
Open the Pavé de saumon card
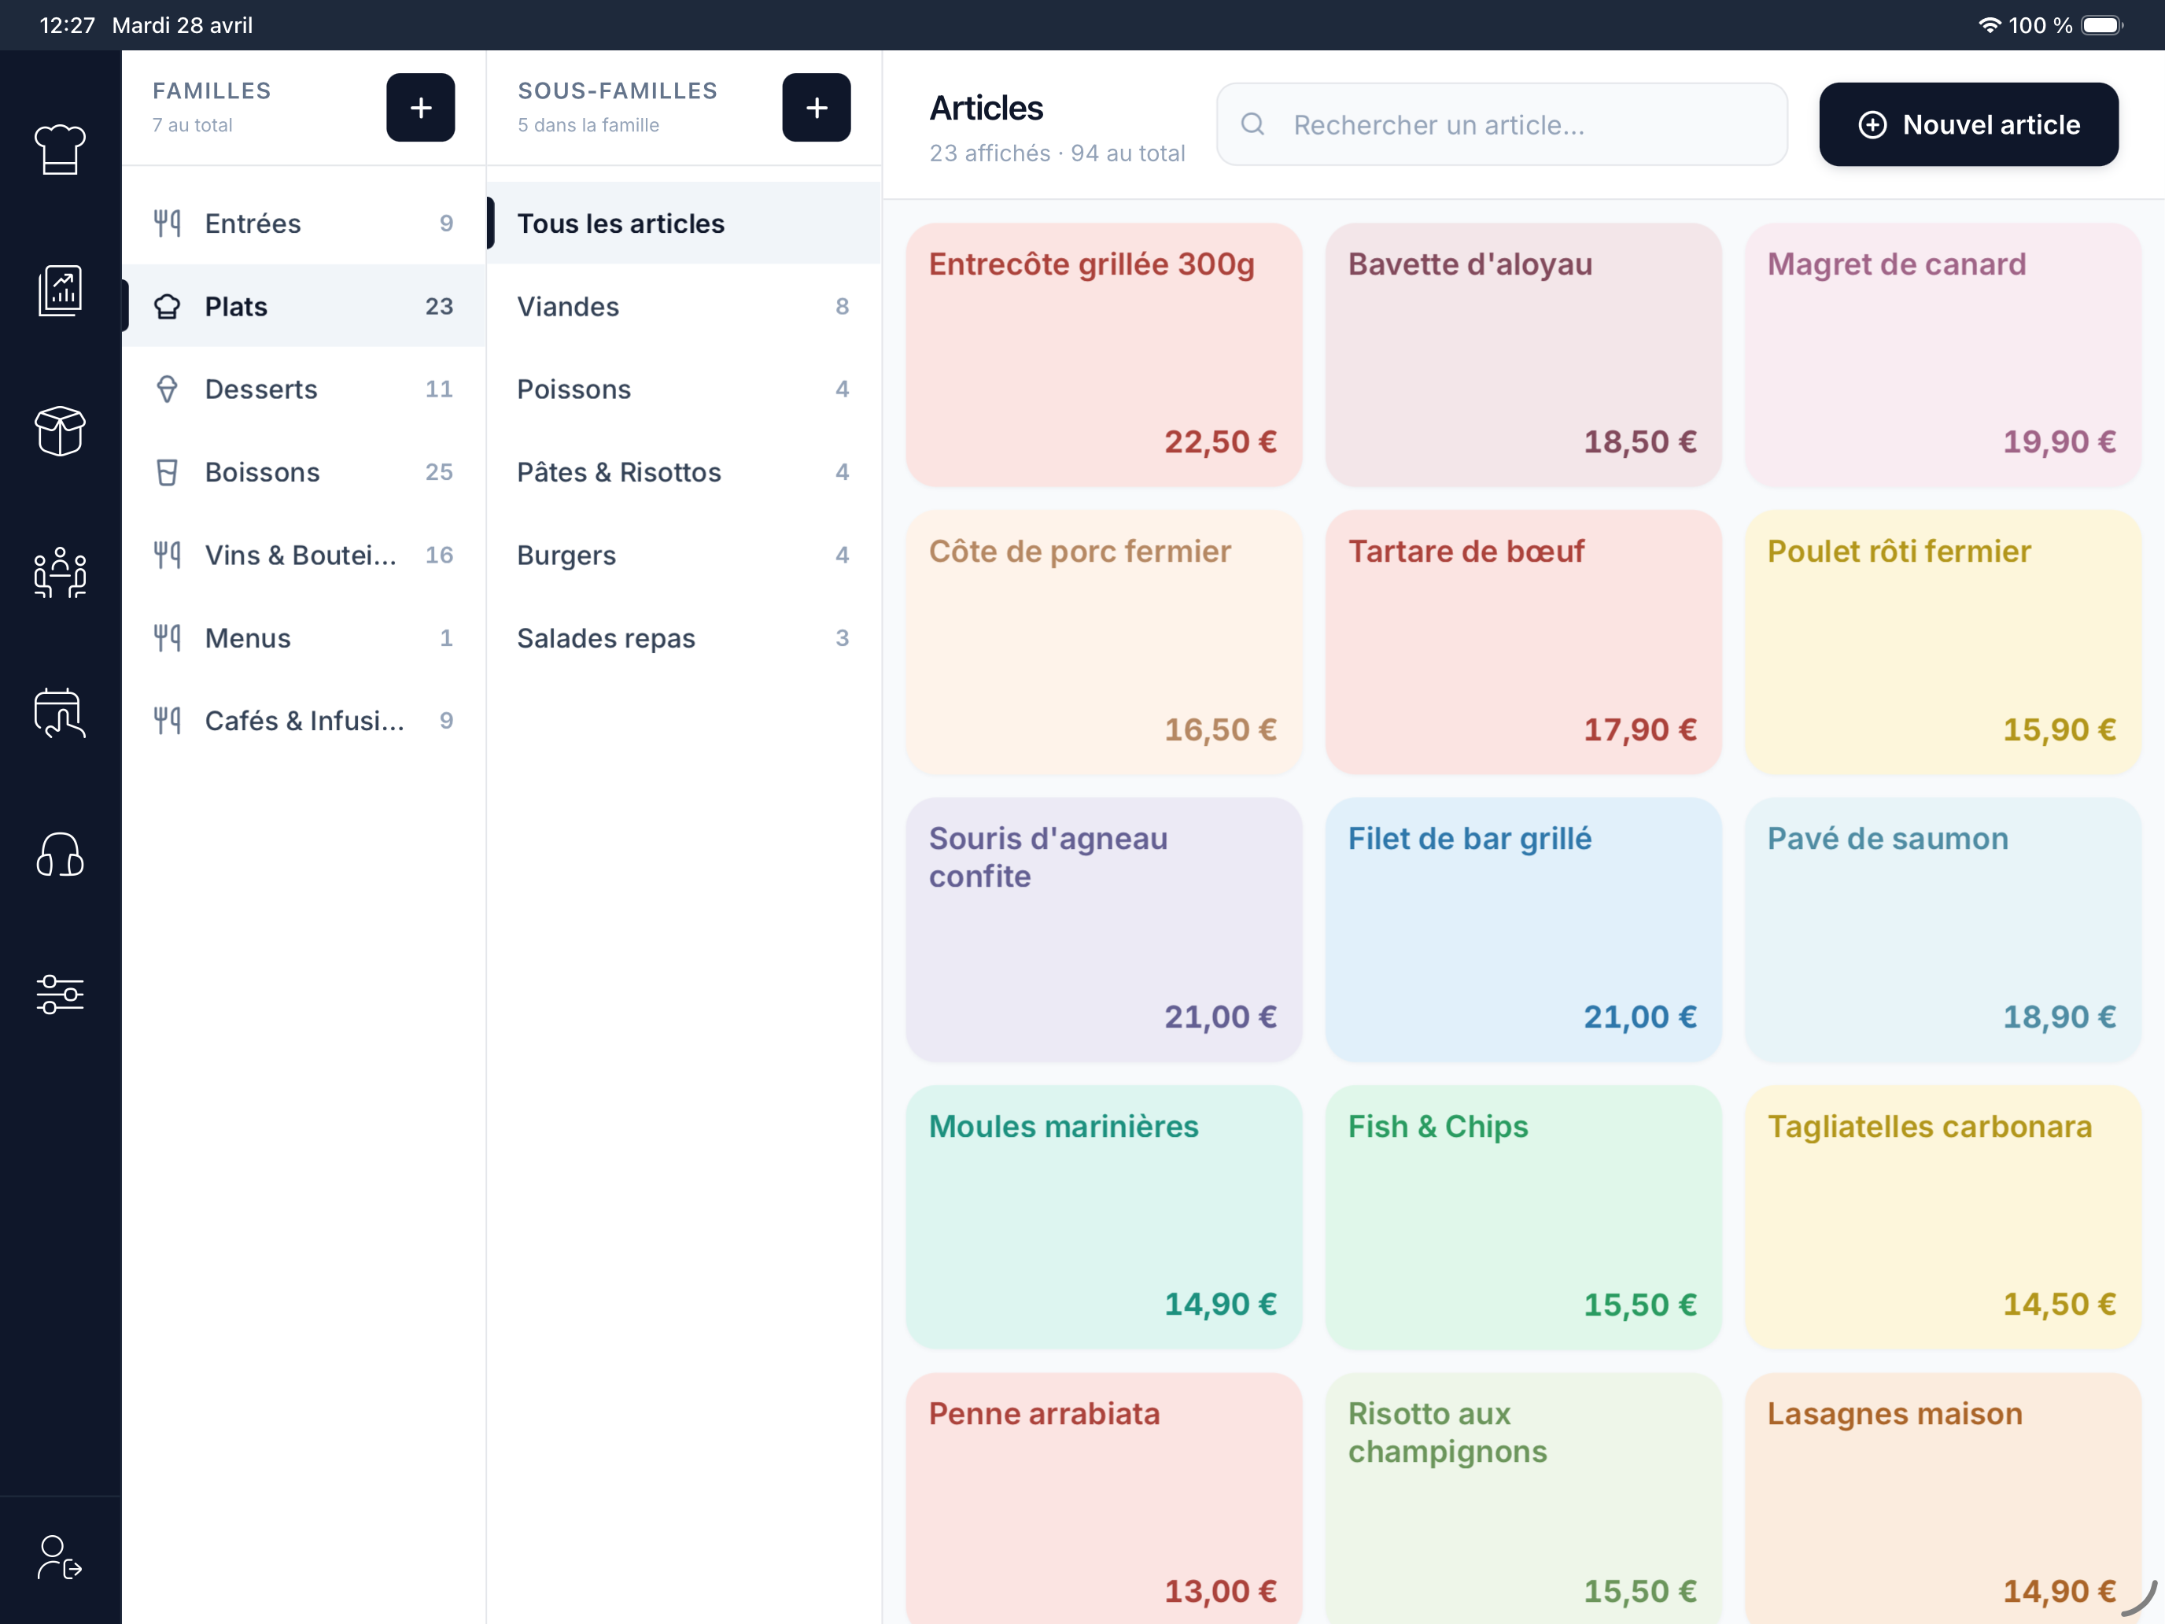(1943, 930)
